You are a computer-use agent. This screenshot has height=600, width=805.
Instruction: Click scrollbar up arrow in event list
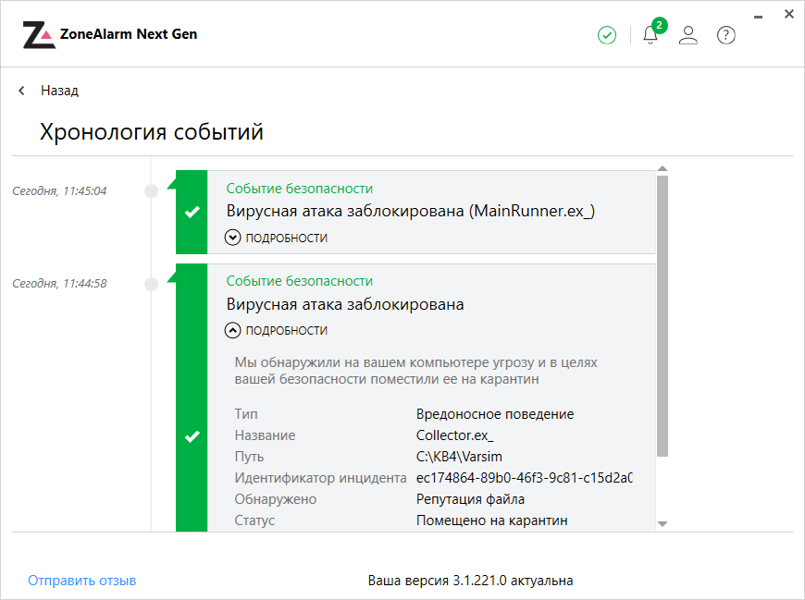pos(663,168)
